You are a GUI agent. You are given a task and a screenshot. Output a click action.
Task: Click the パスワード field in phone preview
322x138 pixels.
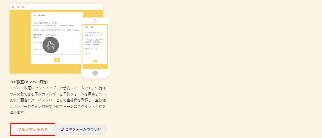tap(95, 56)
